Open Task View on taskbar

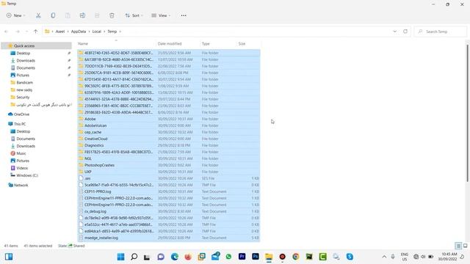[x=147, y=257]
